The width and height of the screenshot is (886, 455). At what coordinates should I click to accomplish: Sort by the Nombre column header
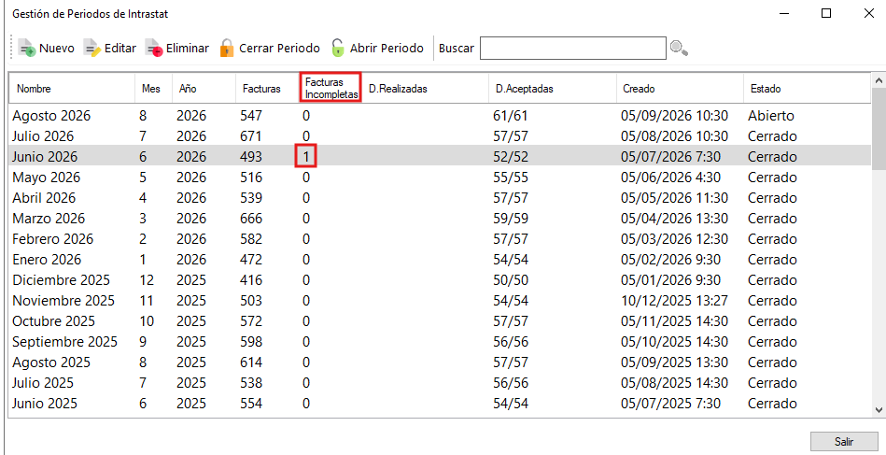72,89
